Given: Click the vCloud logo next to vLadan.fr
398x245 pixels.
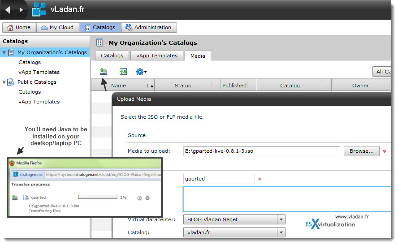Looking at the screenshot, I should click(39, 10).
